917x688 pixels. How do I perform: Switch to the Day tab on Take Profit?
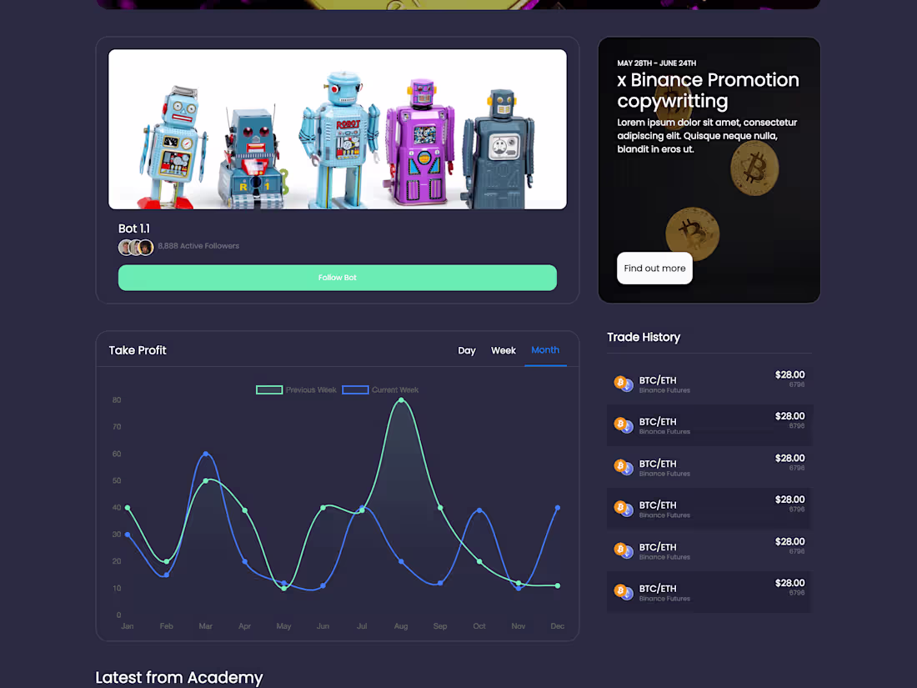pos(467,350)
